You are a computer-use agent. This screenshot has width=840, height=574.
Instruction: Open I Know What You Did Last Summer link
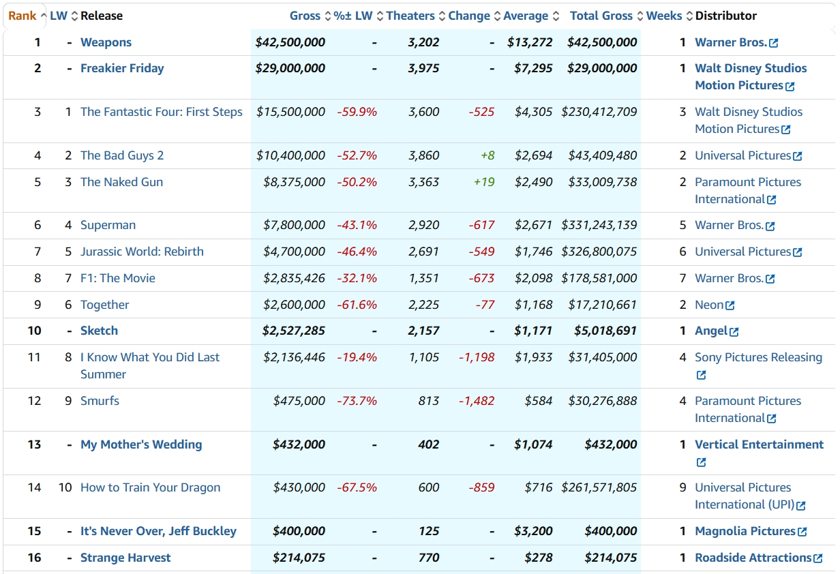click(150, 365)
